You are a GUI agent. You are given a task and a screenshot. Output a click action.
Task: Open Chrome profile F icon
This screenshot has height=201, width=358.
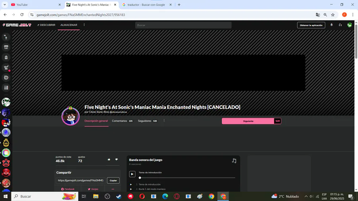(344, 15)
